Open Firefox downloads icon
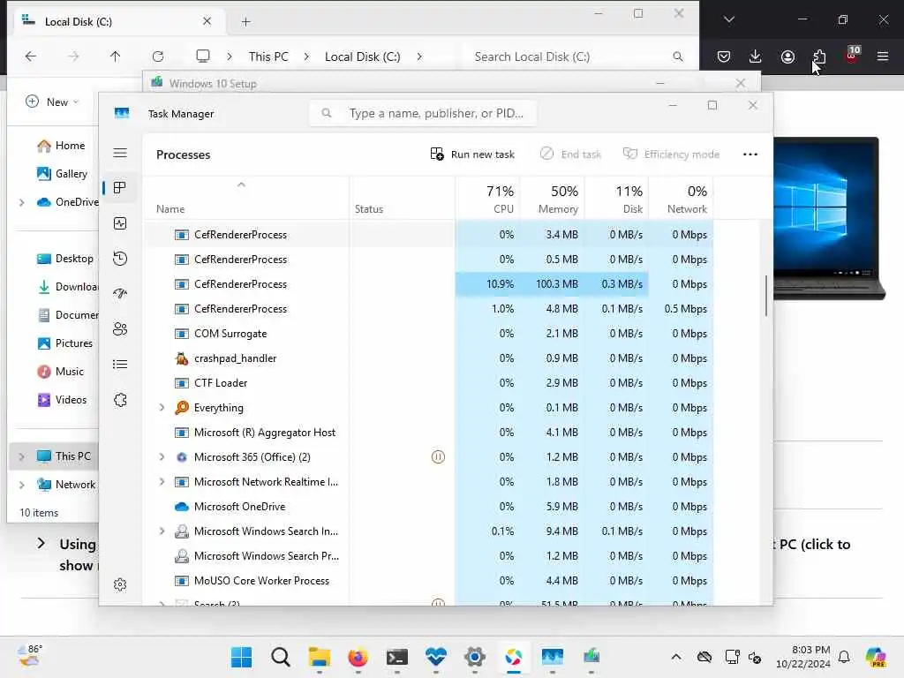The height and width of the screenshot is (678, 904). click(x=756, y=56)
